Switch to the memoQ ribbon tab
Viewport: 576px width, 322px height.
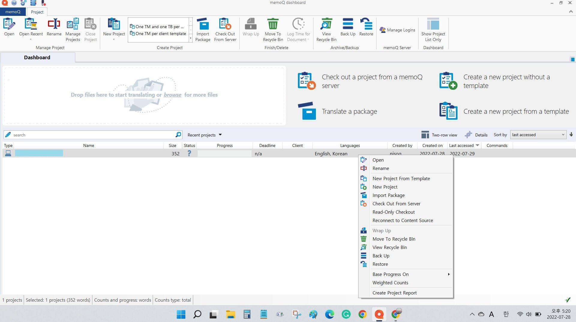coord(13,12)
